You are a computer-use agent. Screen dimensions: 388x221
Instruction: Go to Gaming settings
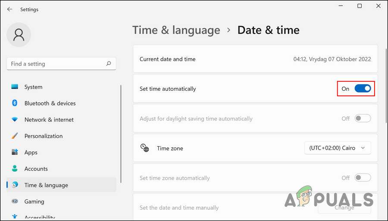34,201
